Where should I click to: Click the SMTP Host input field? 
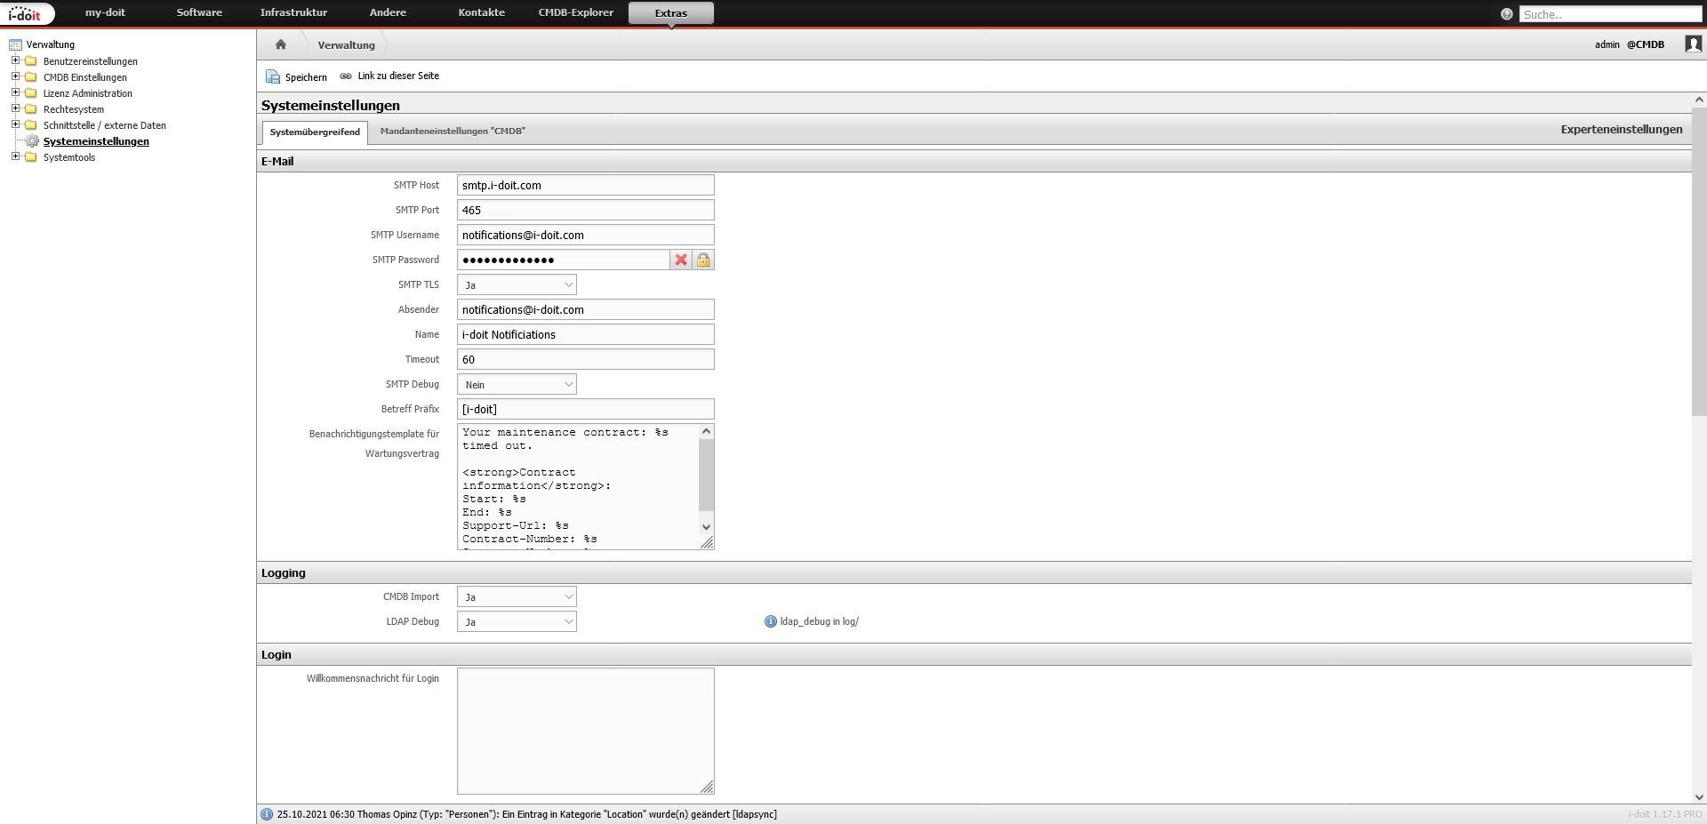pos(586,185)
